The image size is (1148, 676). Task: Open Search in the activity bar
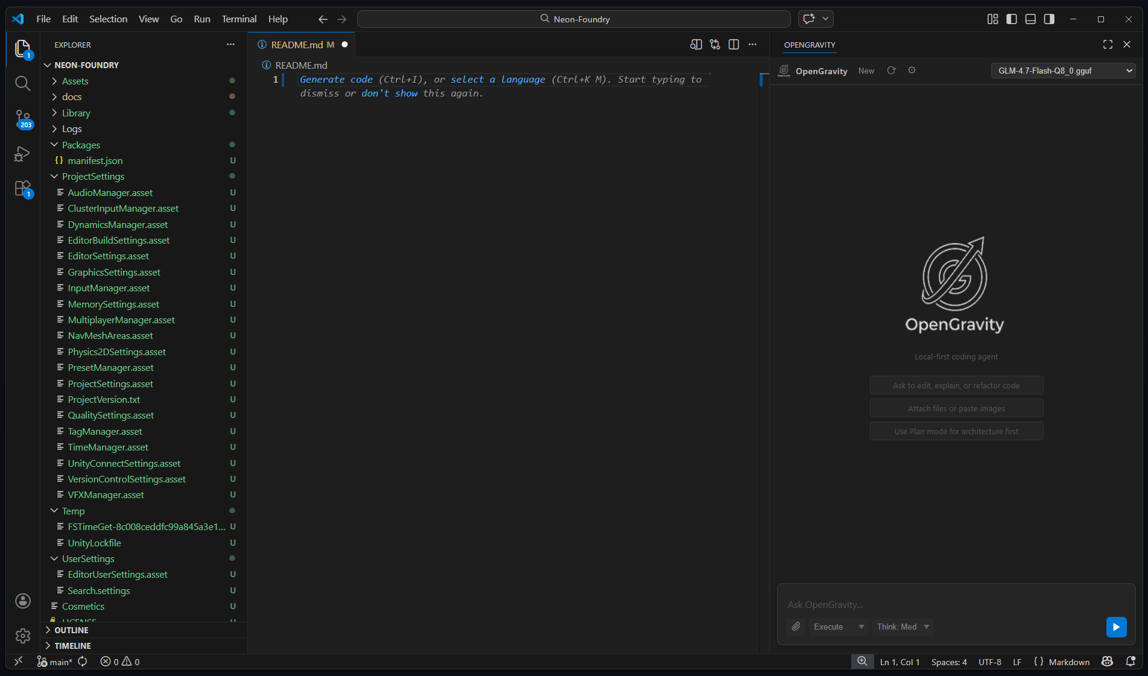click(x=22, y=83)
